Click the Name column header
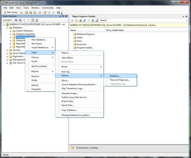Viewport: 191px width, 158px height. click(87, 30)
